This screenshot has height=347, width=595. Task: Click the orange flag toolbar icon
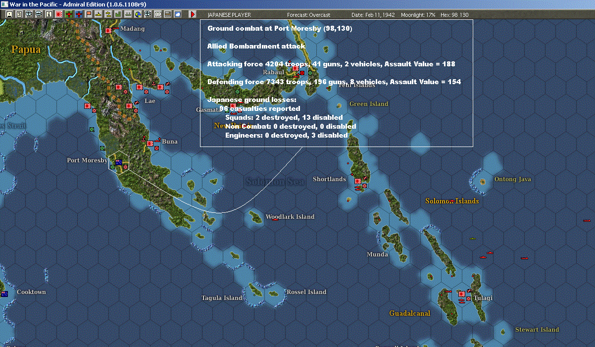[88, 14]
